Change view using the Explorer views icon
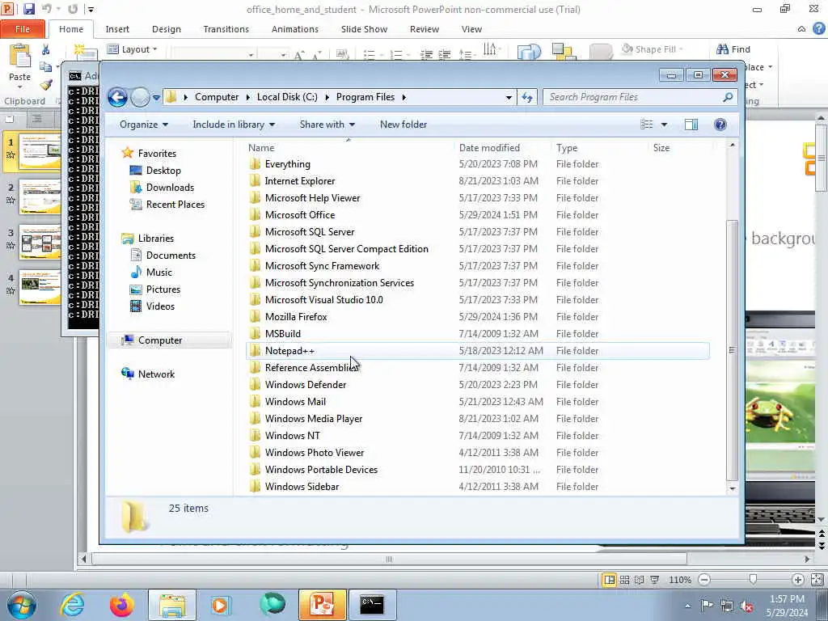828x621 pixels. (647, 125)
